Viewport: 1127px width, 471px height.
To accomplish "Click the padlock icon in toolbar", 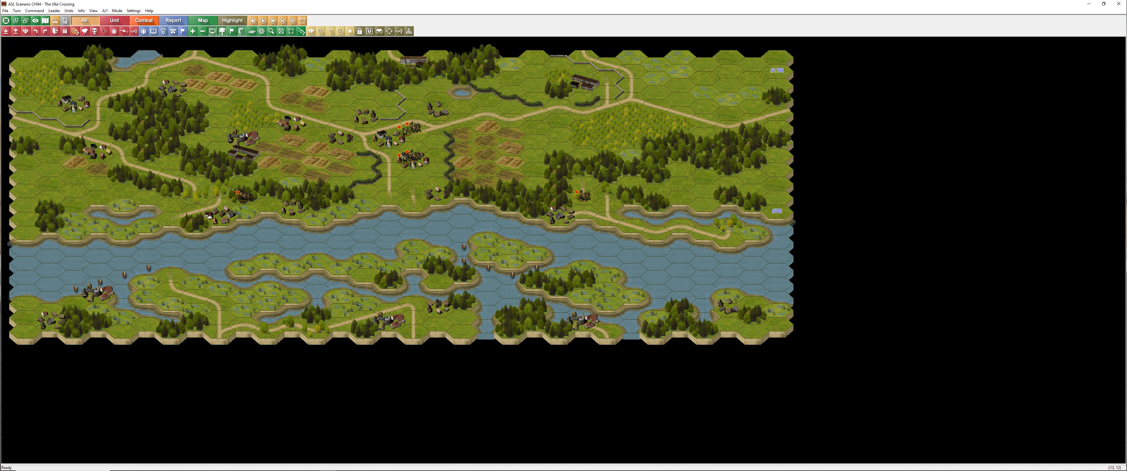I will tap(360, 31).
